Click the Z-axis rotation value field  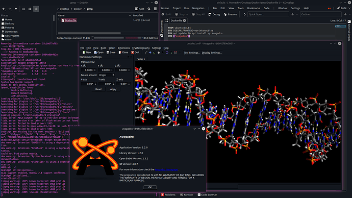coord(123,84)
